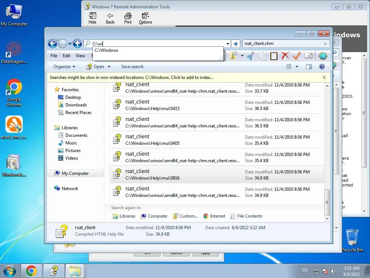Toggle the preview pane
The height and width of the screenshot is (278, 370).
click(309, 67)
